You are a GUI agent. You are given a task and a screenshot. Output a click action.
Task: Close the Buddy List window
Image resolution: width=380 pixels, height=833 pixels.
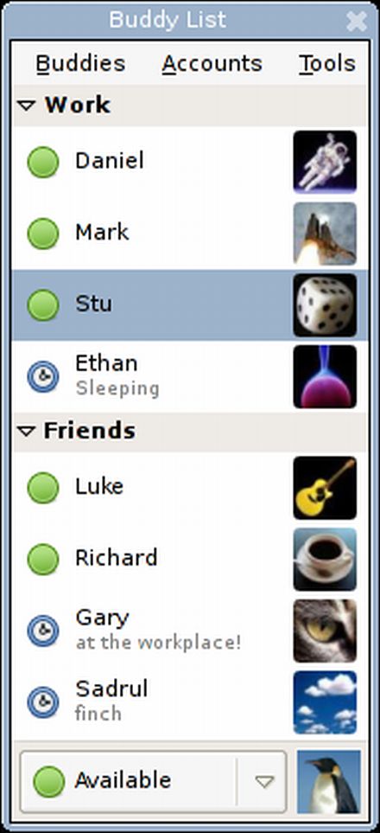point(356,22)
